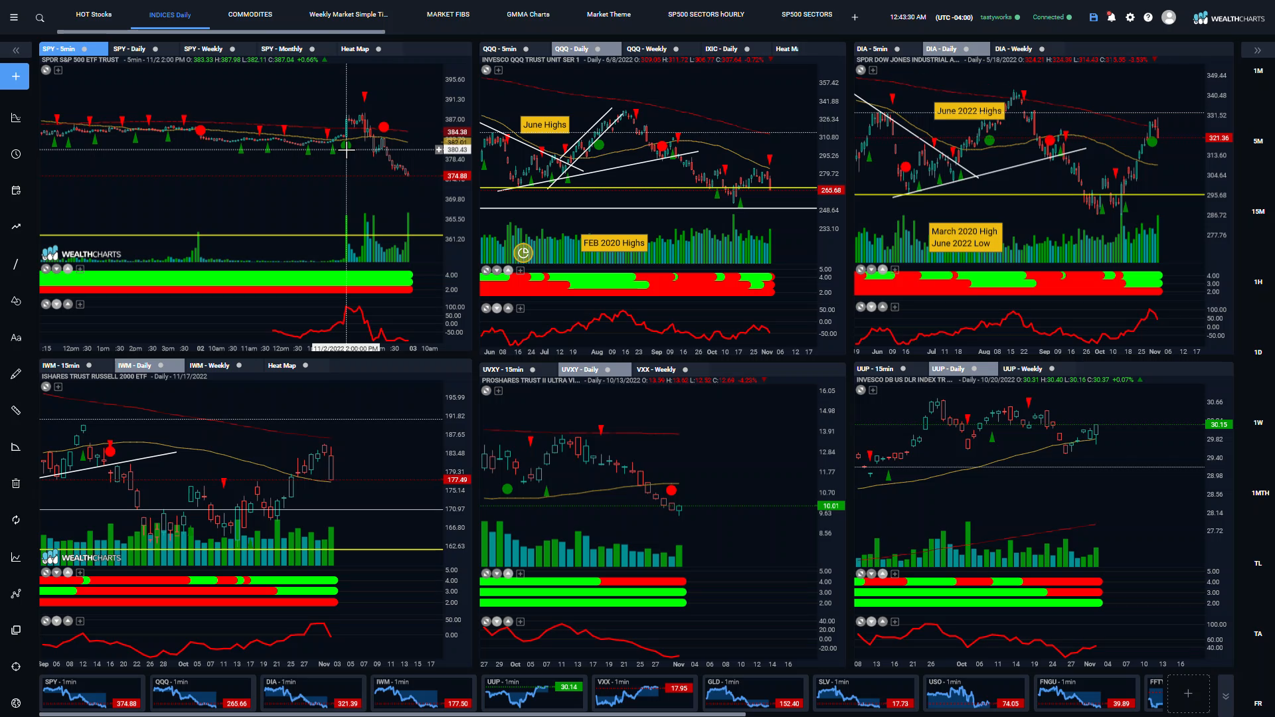Click the globe icon in left sidebar

[16, 703]
